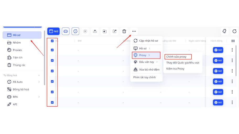This screenshot has height=134, width=239.
Task: Uncheck the last visible row checkbox
Action: [52, 102]
